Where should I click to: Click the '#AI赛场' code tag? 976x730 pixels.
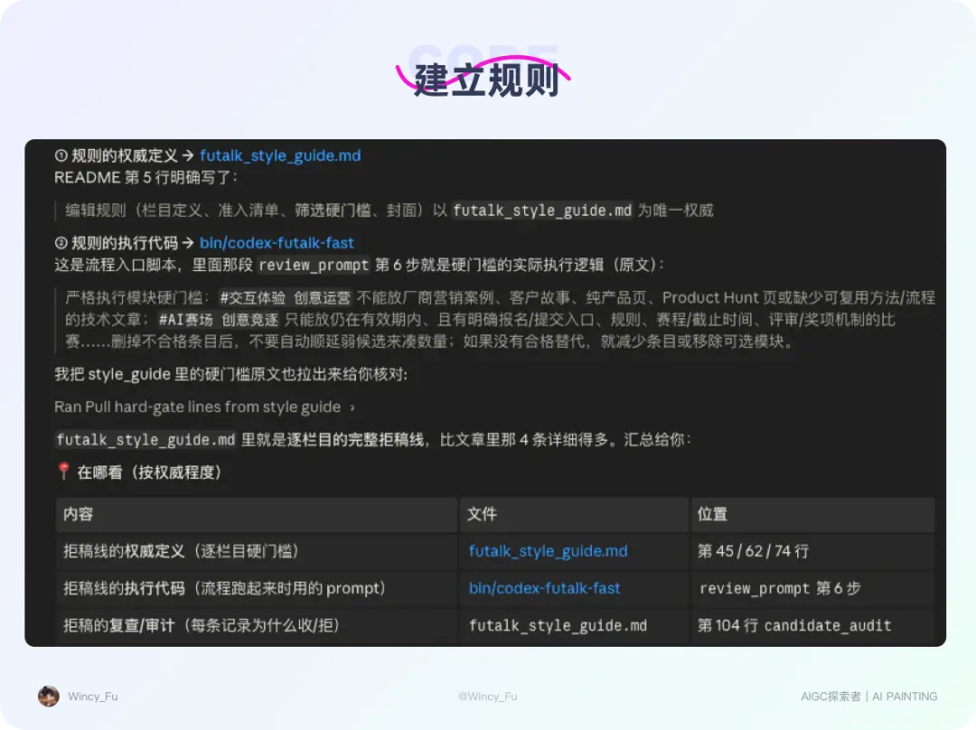pos(185,320)
